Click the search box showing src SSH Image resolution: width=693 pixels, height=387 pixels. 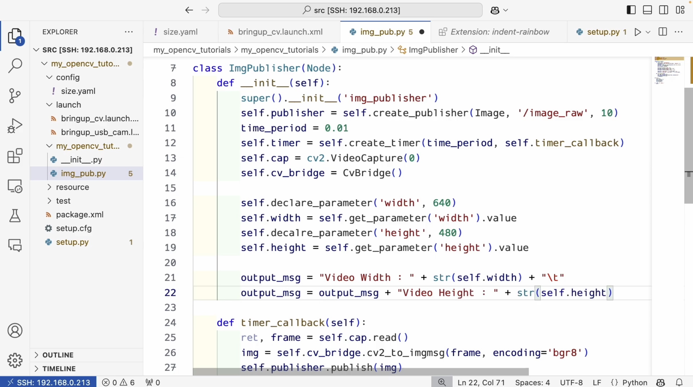click(350, 10)
